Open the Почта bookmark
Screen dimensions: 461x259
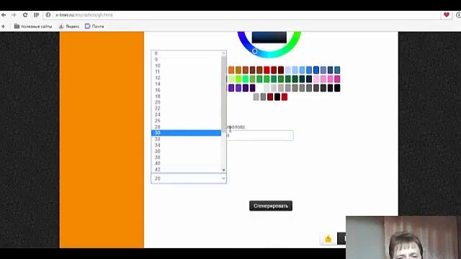(94, 27)
